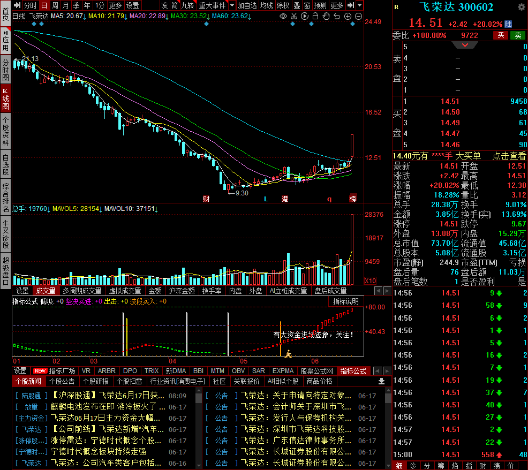Click the collapse arrow icon left of 分时
Image resolution: width=528 pixels, height=470 pixels.
[17, 5]
